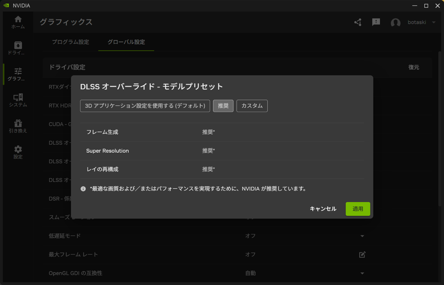Click the Super Resolution row label

pos(107,151)
